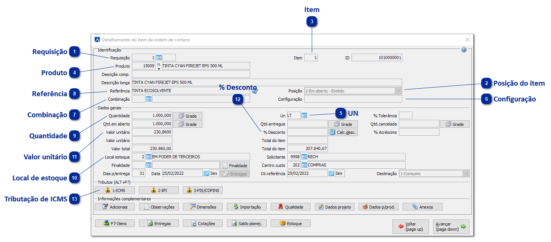Viewport: 551px width, 242px height.
Task: Click the Quantidade field 1.000,000
Action: (152, 116)
